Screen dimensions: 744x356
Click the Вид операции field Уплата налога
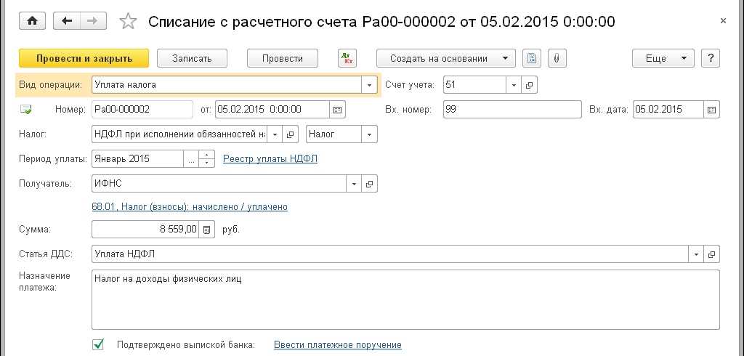tap(227, 85)
